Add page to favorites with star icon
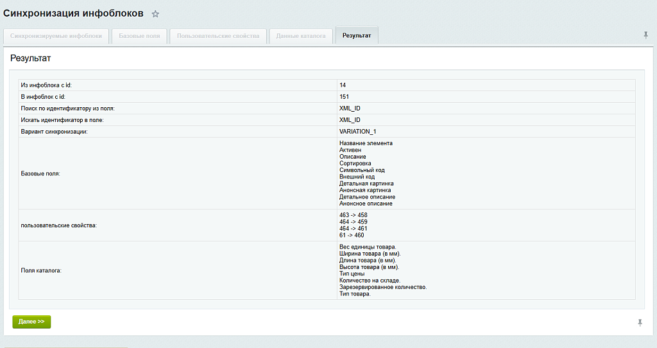 [155, 14]
